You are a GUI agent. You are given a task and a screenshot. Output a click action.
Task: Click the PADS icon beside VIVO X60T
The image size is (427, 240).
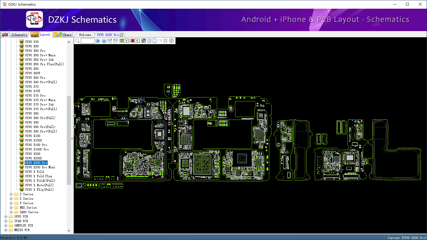(x=22, y=73)
